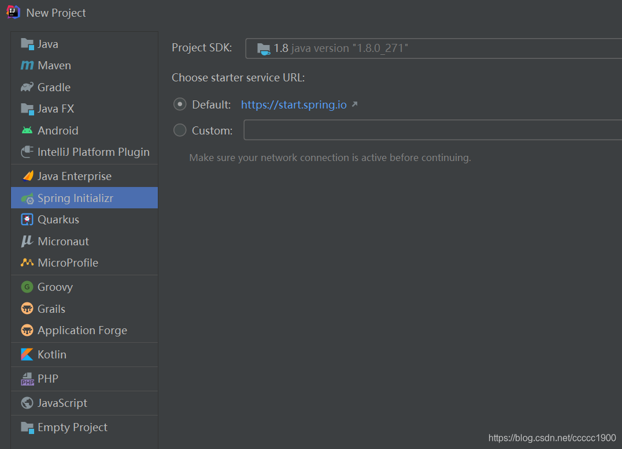Choose Java Enterprise label
Screen dimensions: 622x449
pyautogui.click(x=75, y=176)
